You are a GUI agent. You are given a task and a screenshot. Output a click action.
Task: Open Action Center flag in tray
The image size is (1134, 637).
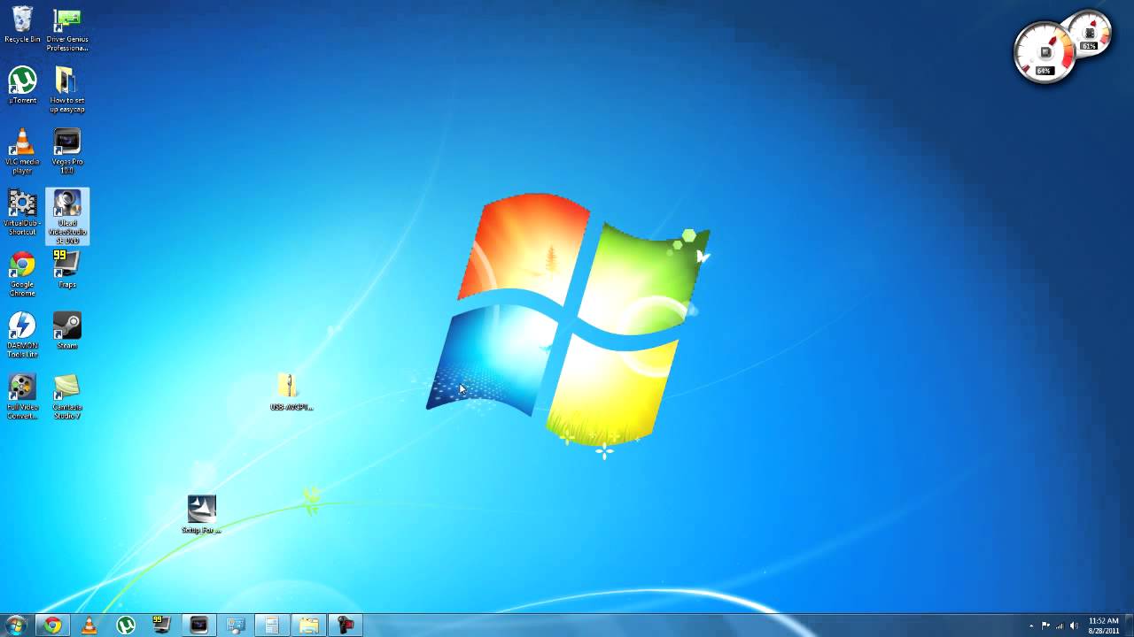click(x=1045, y=626)
